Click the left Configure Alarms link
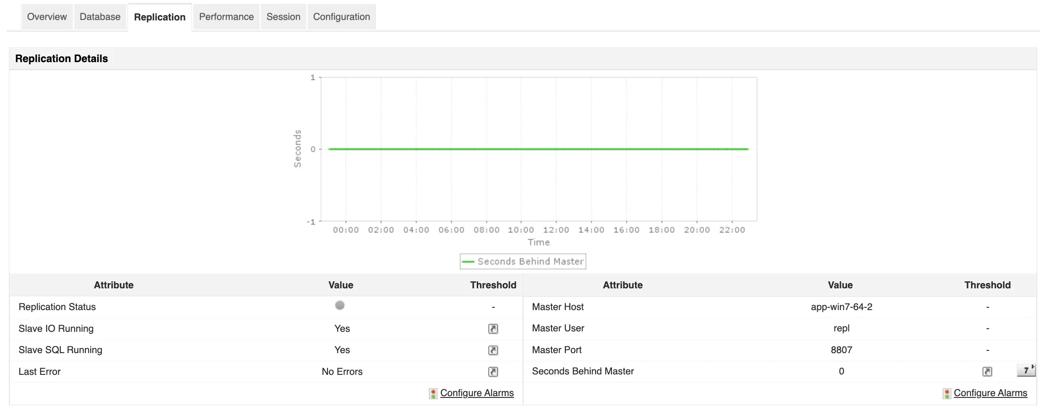The height and width of the screenshot is (409, 1047). click(477, 393)
